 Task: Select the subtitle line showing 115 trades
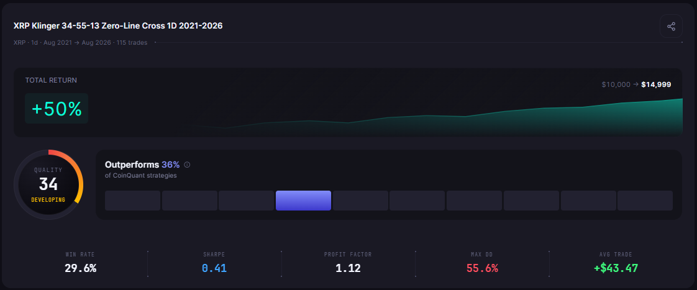point(81,43)
